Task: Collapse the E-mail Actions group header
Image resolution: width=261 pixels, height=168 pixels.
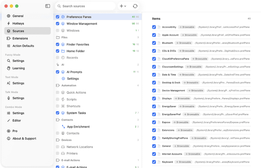Action: [x=98, y=160]
